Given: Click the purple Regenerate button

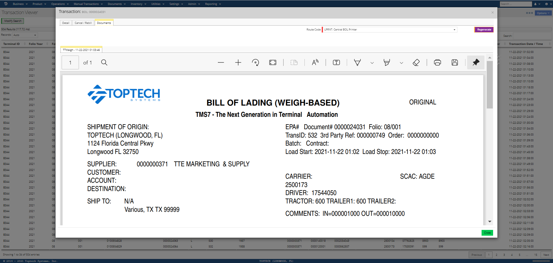Looking at the screenshot, I should [x=484, y=30].
